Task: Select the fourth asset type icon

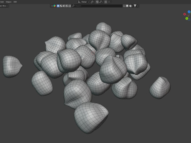Action: (64, 6)
